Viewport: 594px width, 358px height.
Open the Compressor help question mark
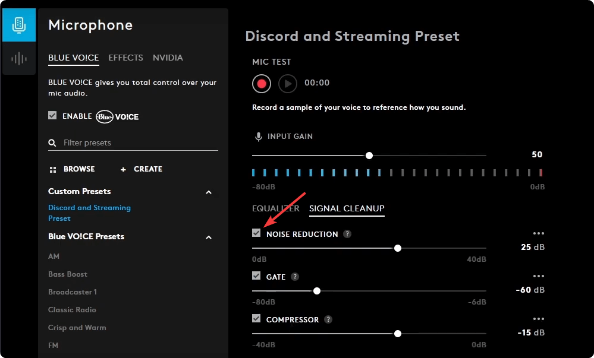[x=328, y=319]
